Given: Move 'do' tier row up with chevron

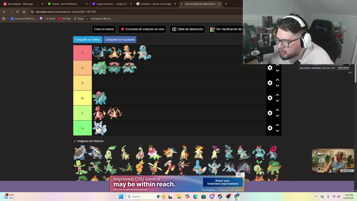Looking at the screenshot, I should (277, 95).
